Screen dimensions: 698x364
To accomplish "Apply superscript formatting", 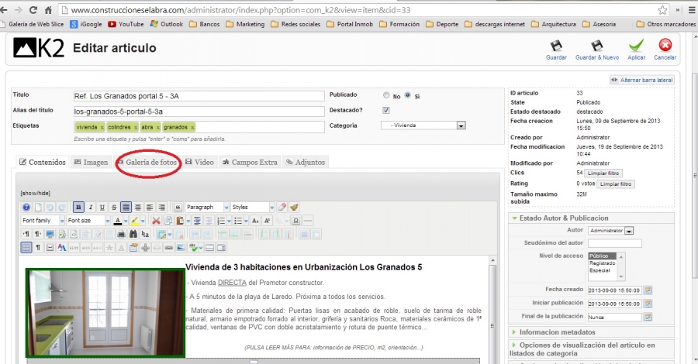I will pos(267,221).
